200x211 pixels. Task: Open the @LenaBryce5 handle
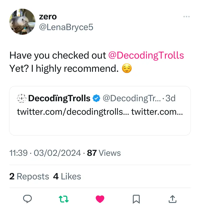[x=66, y=27]
